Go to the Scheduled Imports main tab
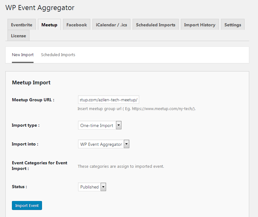Screen dimensions: 258x217 [155, 24]
